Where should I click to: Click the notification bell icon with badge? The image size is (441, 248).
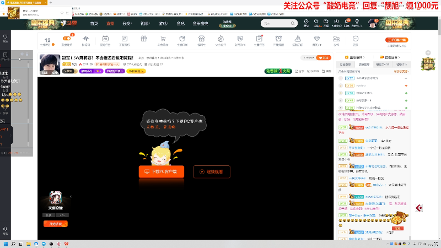tap(347, 23)
